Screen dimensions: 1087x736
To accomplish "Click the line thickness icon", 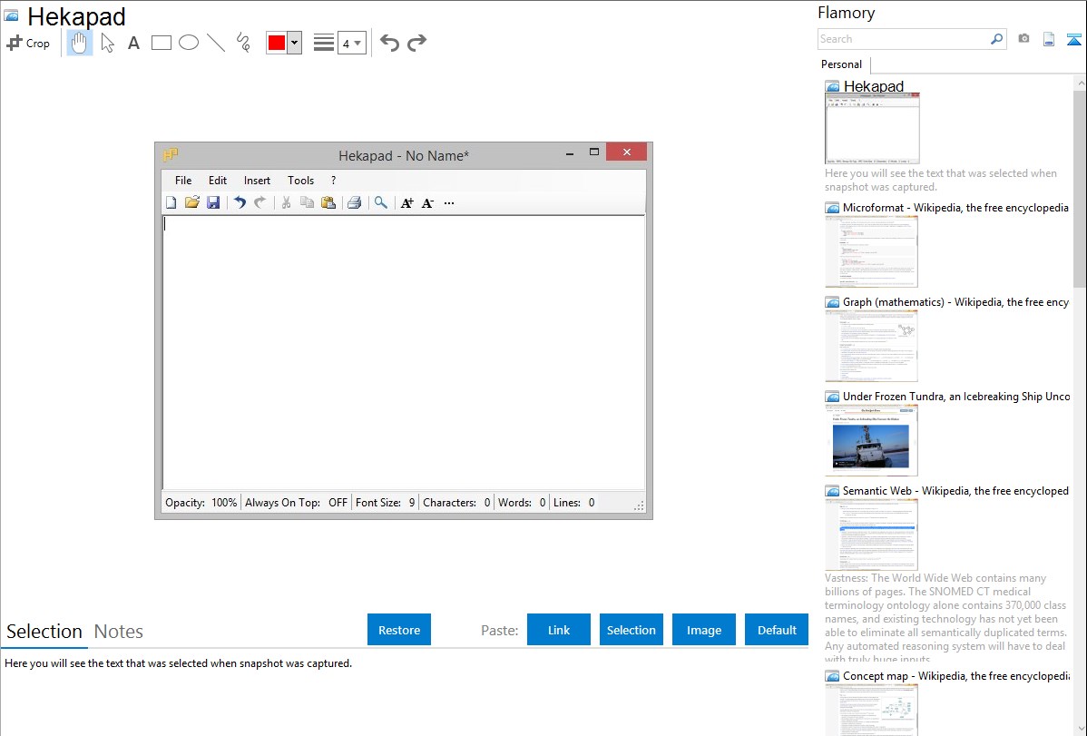I will click(x=324, y=43).
